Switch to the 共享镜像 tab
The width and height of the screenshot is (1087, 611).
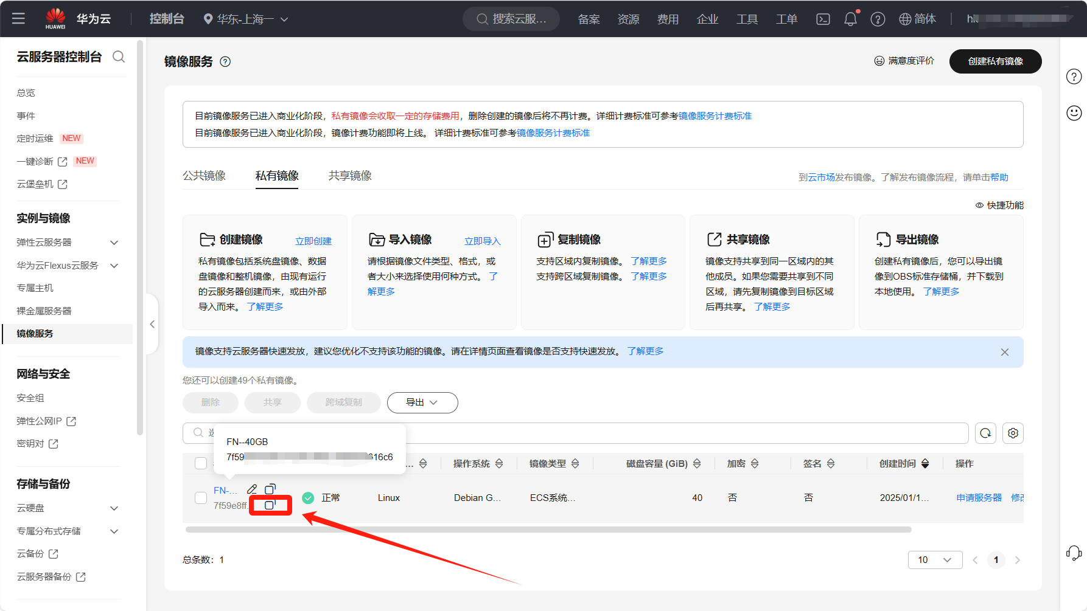[x=350, y=176]
